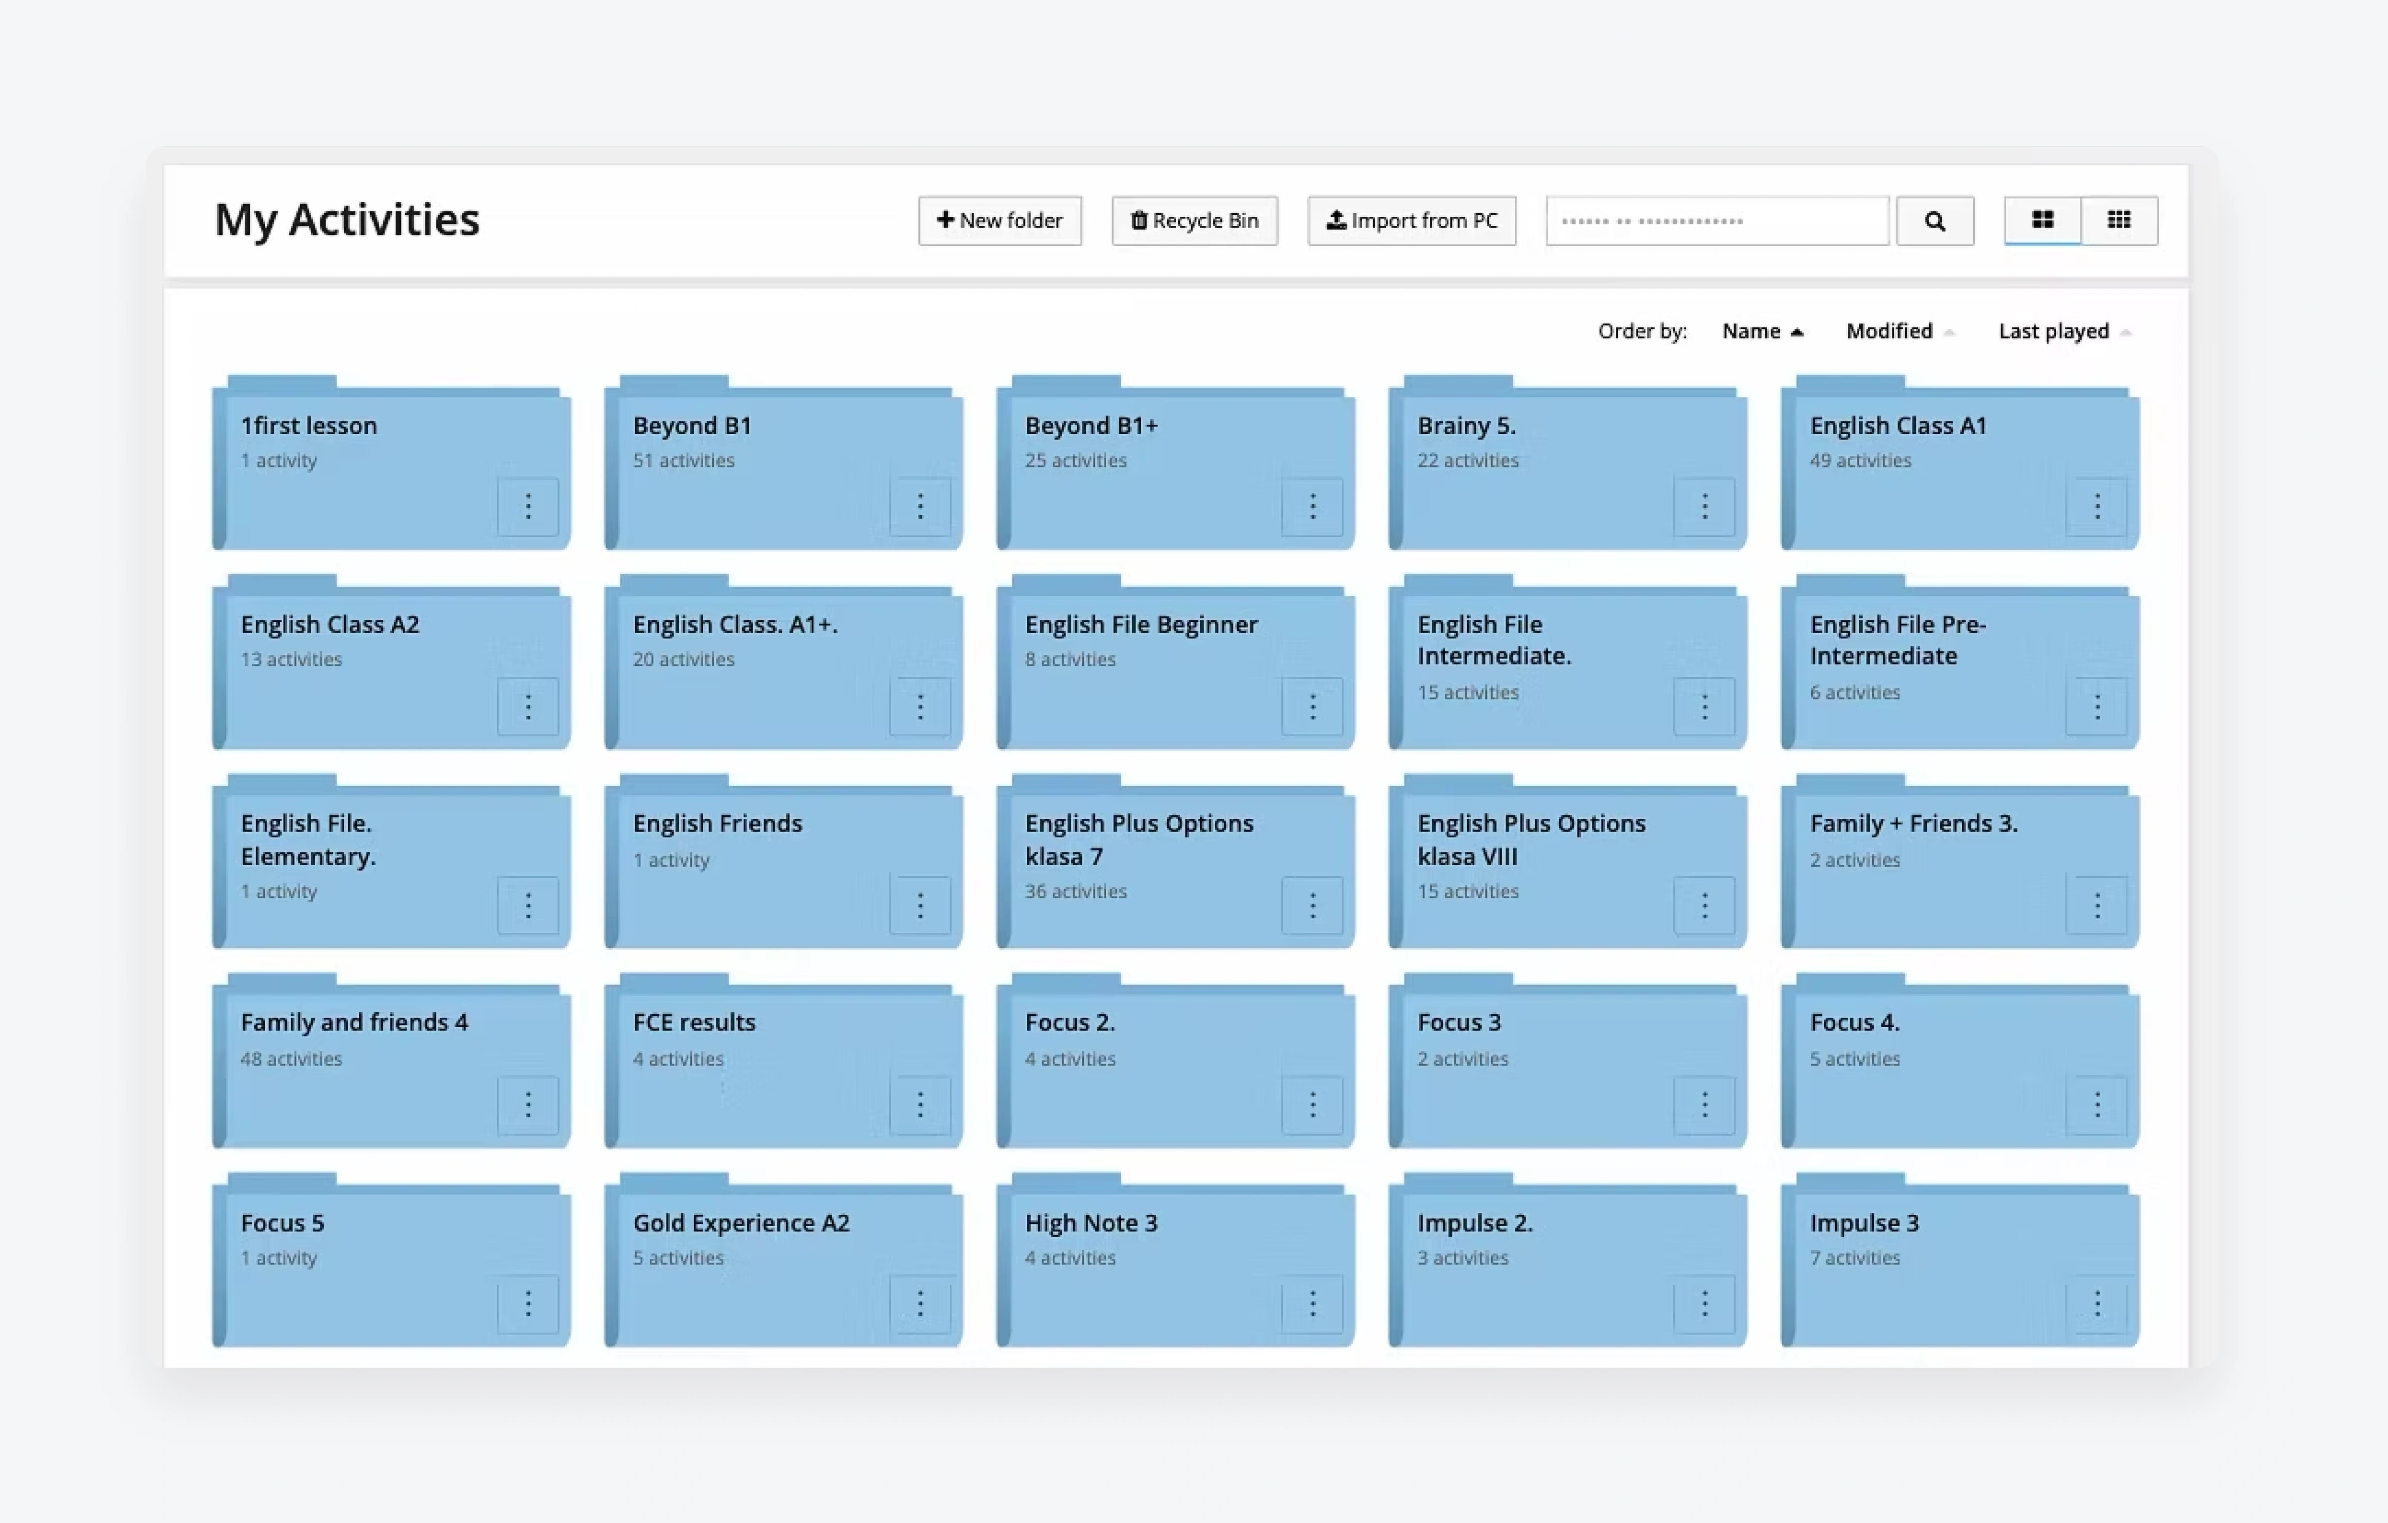Open options for English Plus Options klasa VIII
2388x1523 pixels.
pyautogui.click(x=1705, y=905)
